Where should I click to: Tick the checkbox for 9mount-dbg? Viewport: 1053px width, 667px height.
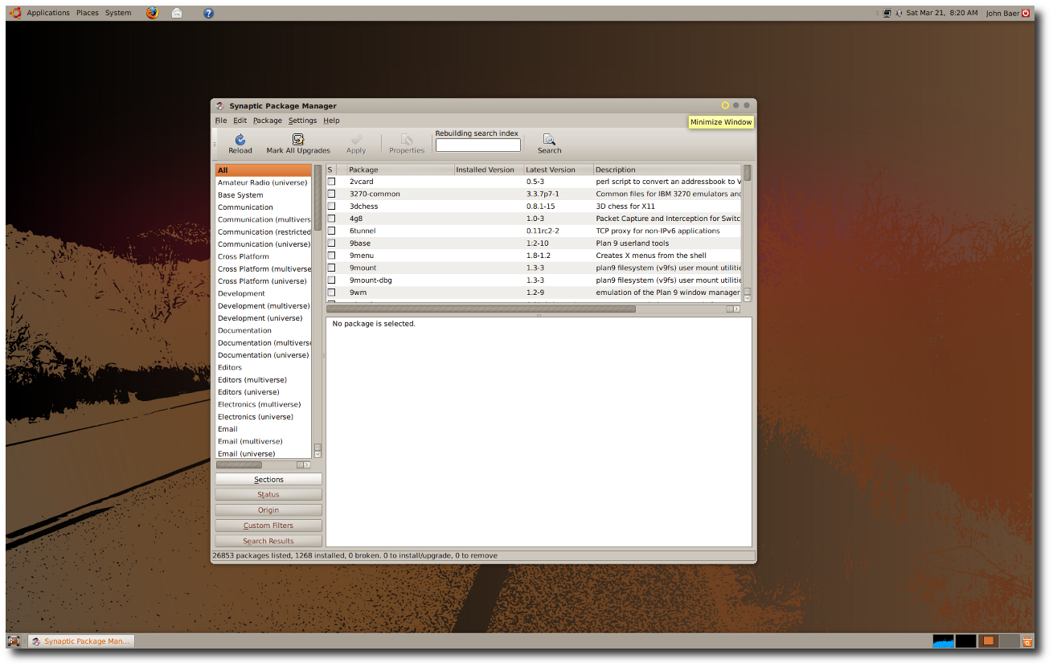click(x=331, y=280)
